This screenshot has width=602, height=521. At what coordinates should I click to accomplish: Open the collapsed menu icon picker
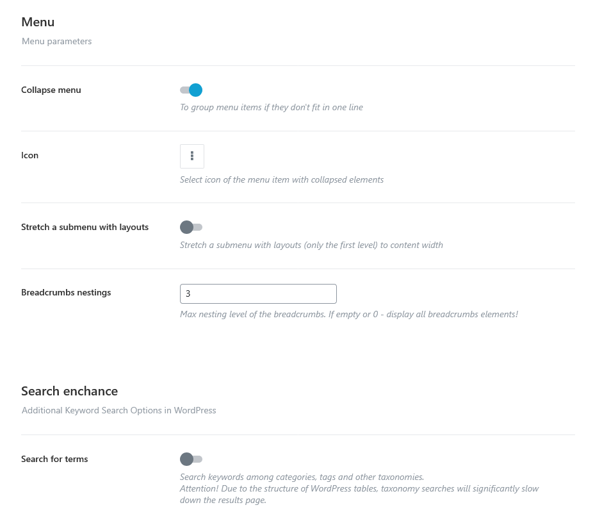click(192, 156)
